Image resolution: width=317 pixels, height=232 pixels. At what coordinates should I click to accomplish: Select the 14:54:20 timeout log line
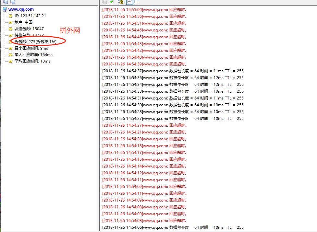pos(144,139)
